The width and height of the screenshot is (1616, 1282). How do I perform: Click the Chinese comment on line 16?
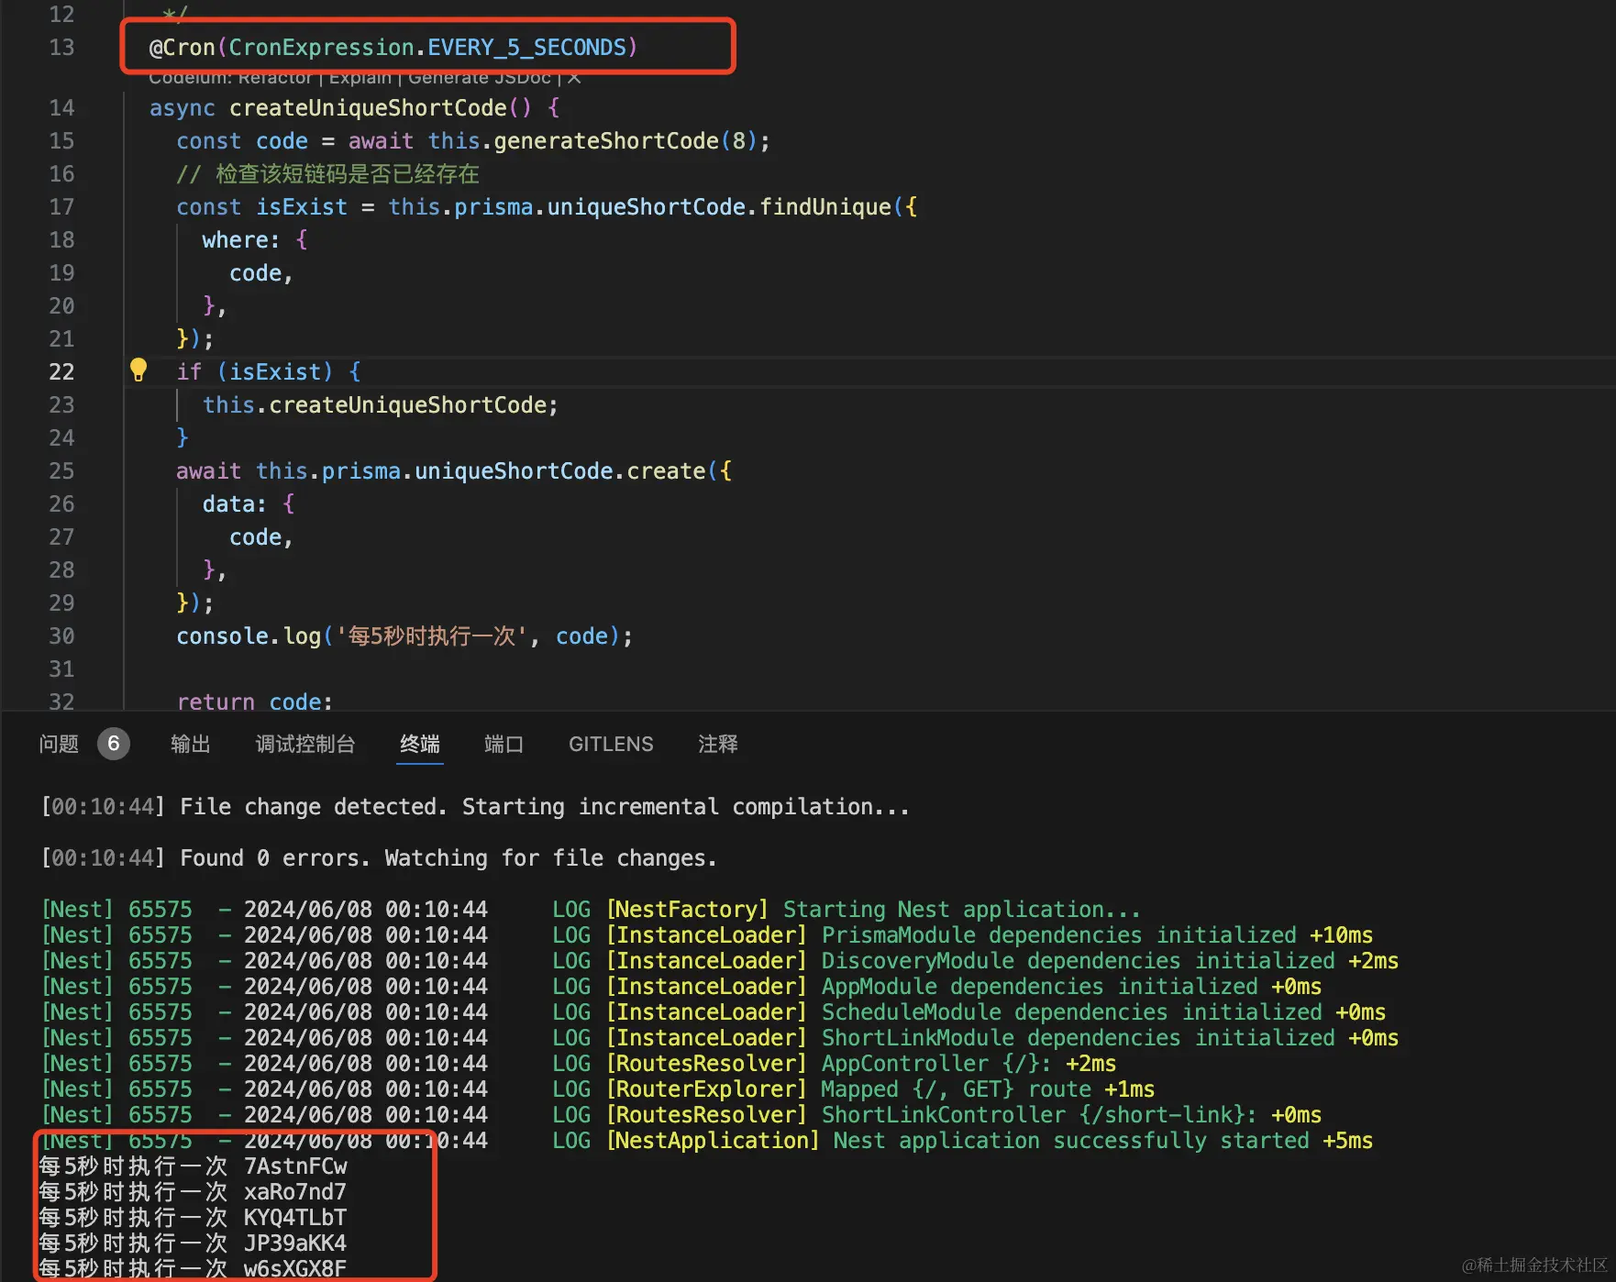[327, 174]
